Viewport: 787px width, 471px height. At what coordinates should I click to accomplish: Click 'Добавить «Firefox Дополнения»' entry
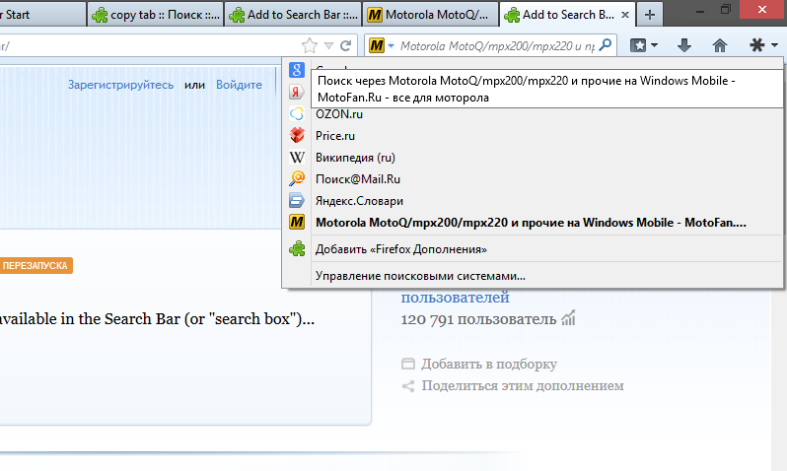(533, 249)
